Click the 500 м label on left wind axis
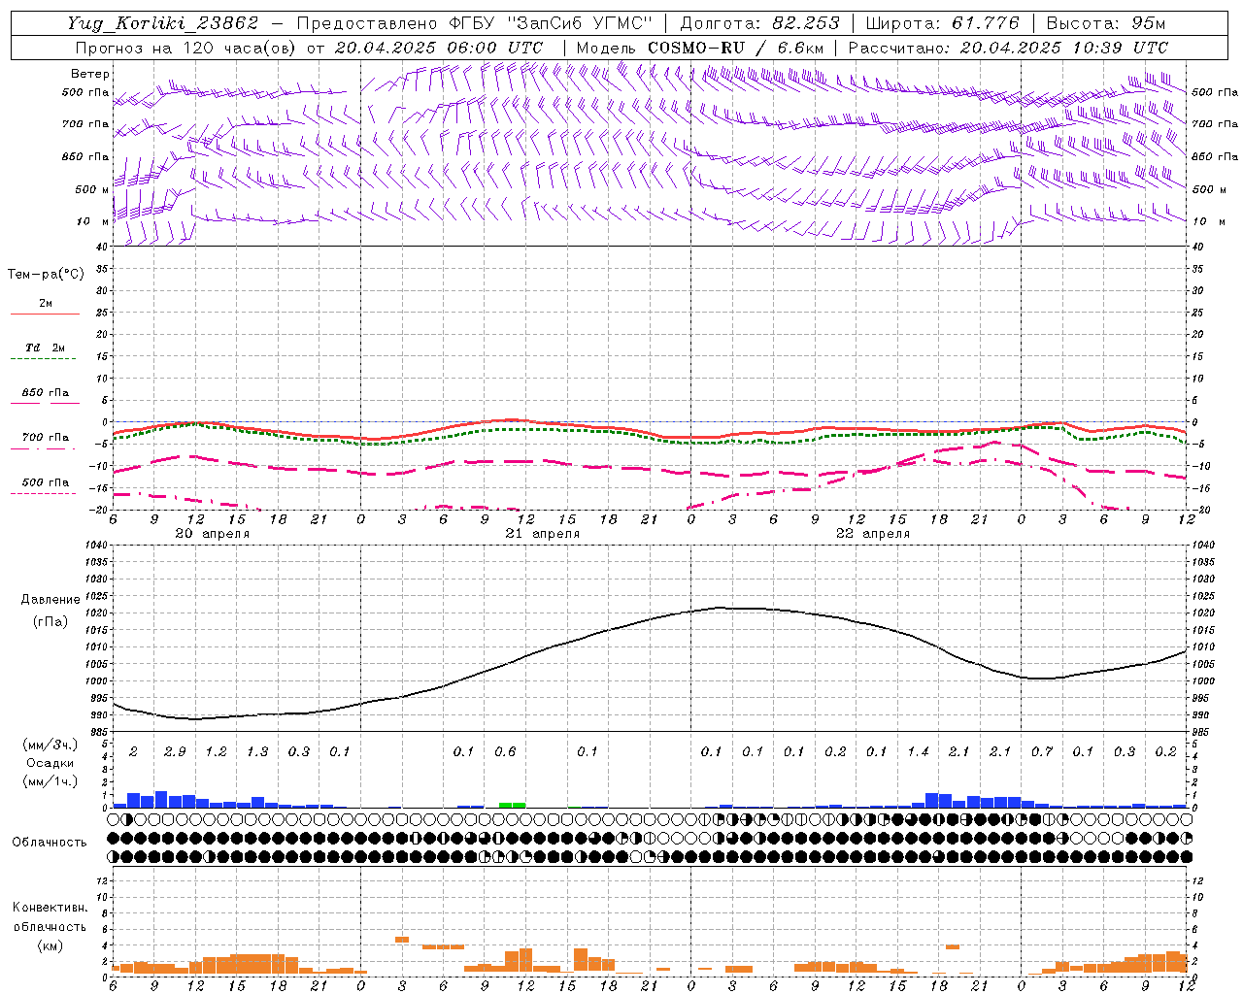The width and height of the screenshot is (1243, 994). coord(92,189)
